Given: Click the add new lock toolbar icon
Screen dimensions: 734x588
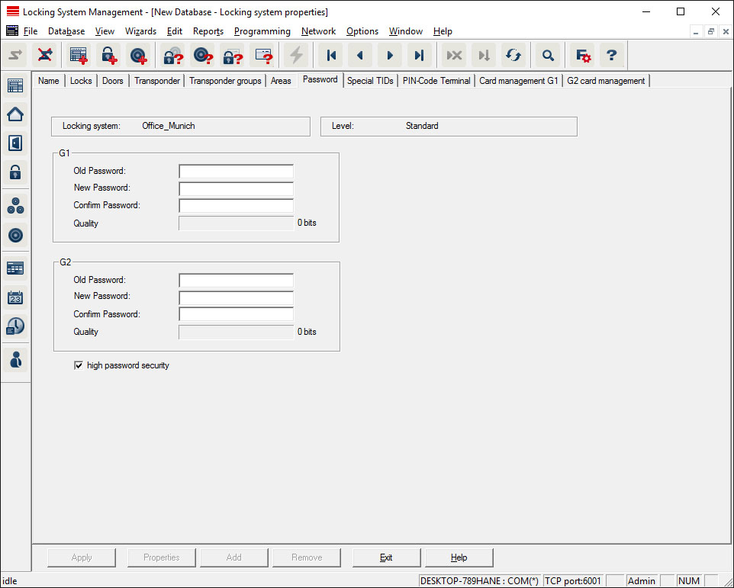Looking at the screenshot, I should point(109,56).
